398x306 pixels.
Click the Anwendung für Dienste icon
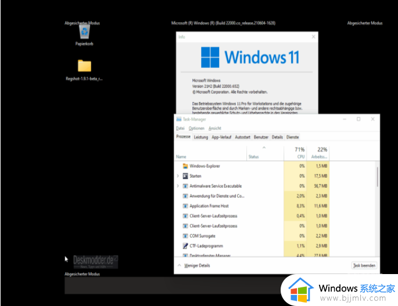coord(185,196)
